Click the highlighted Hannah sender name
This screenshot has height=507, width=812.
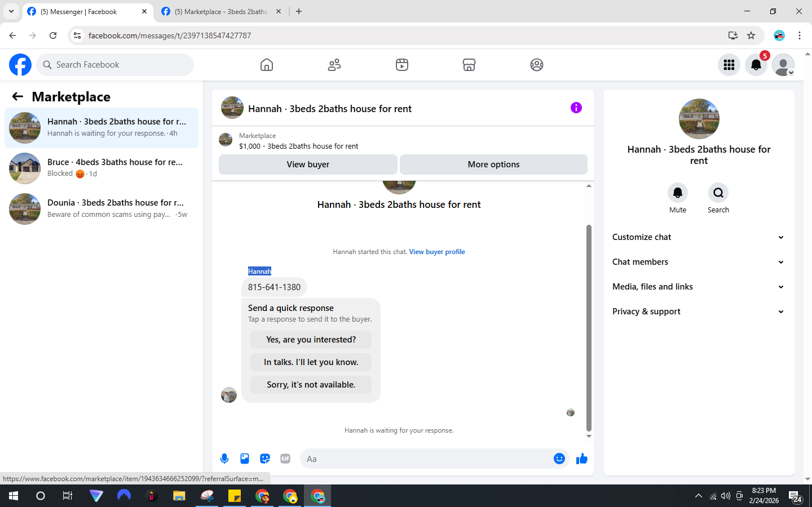259,271
